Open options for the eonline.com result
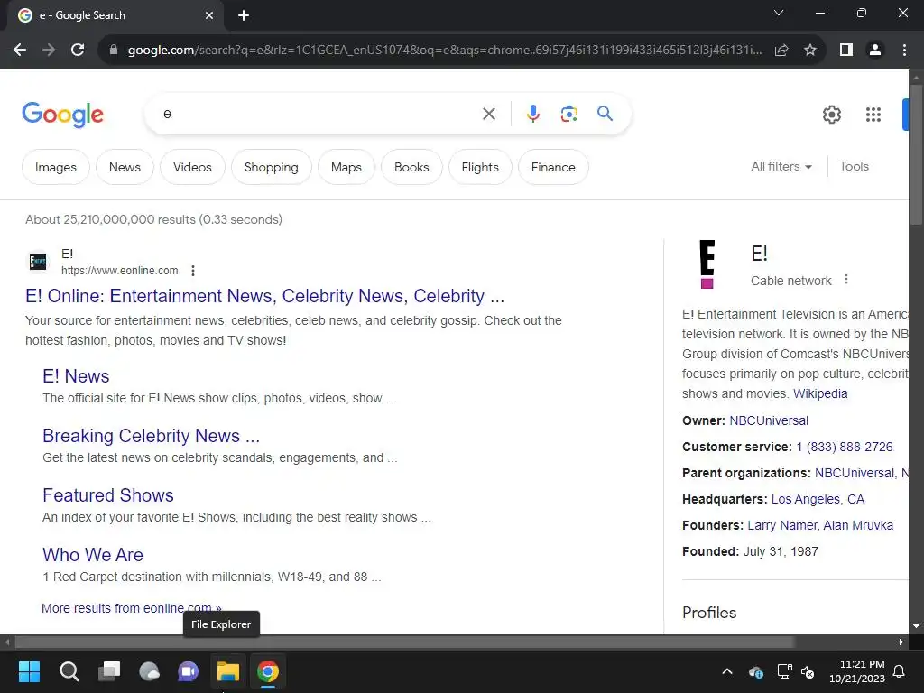This screenshot has height=693, width=924. (193, 271)
